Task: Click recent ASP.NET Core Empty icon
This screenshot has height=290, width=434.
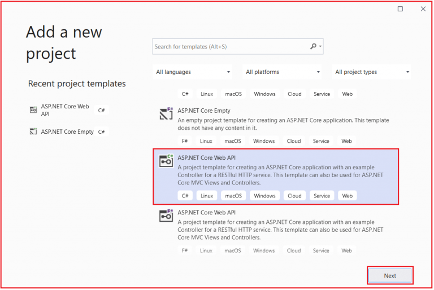Action: point(33,131)
